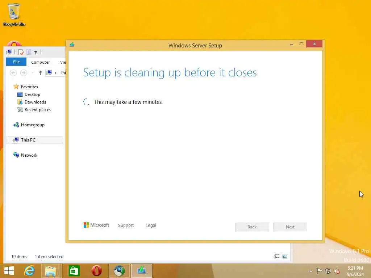371x278 pixels.
Task: Select Downloads in the navigation pane
Action: pyautogui.click(x=35, y=102)
